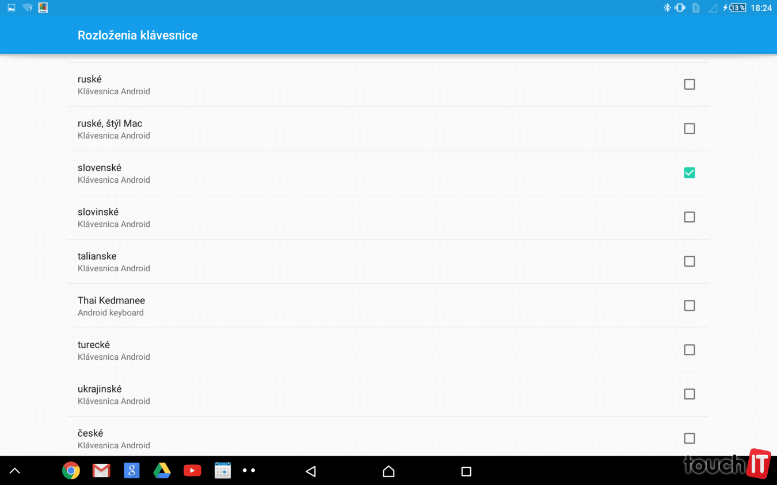This screenshot has height=485, width=777.
Task: Enable the ruské keyboard layout checkbox
Action: pos(690,84)
